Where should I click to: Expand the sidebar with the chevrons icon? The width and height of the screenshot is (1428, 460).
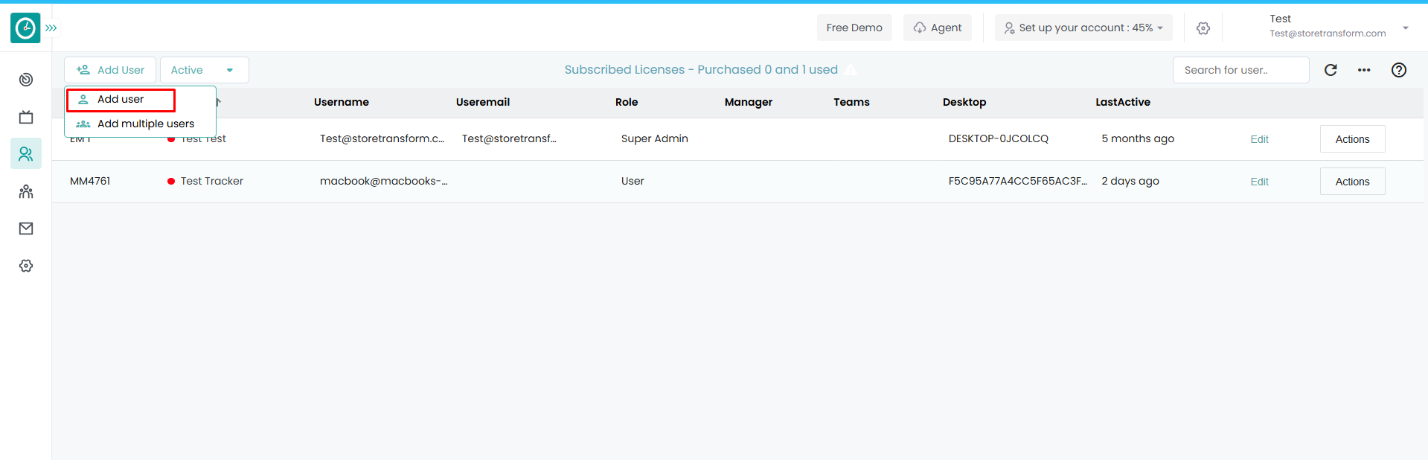click(x=51, y=28)
